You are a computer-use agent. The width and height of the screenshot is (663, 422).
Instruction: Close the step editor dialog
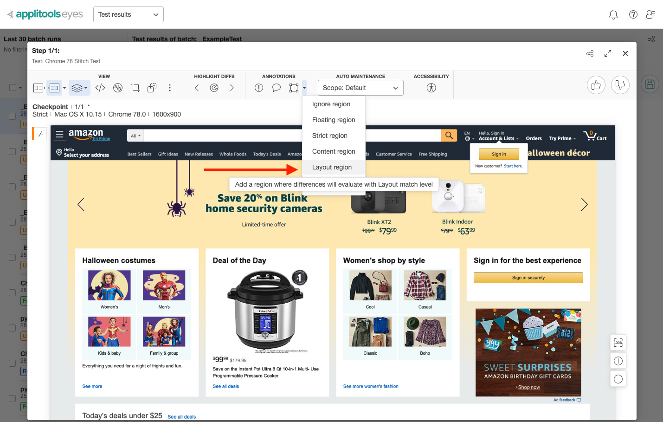click(x=625, y=53)
